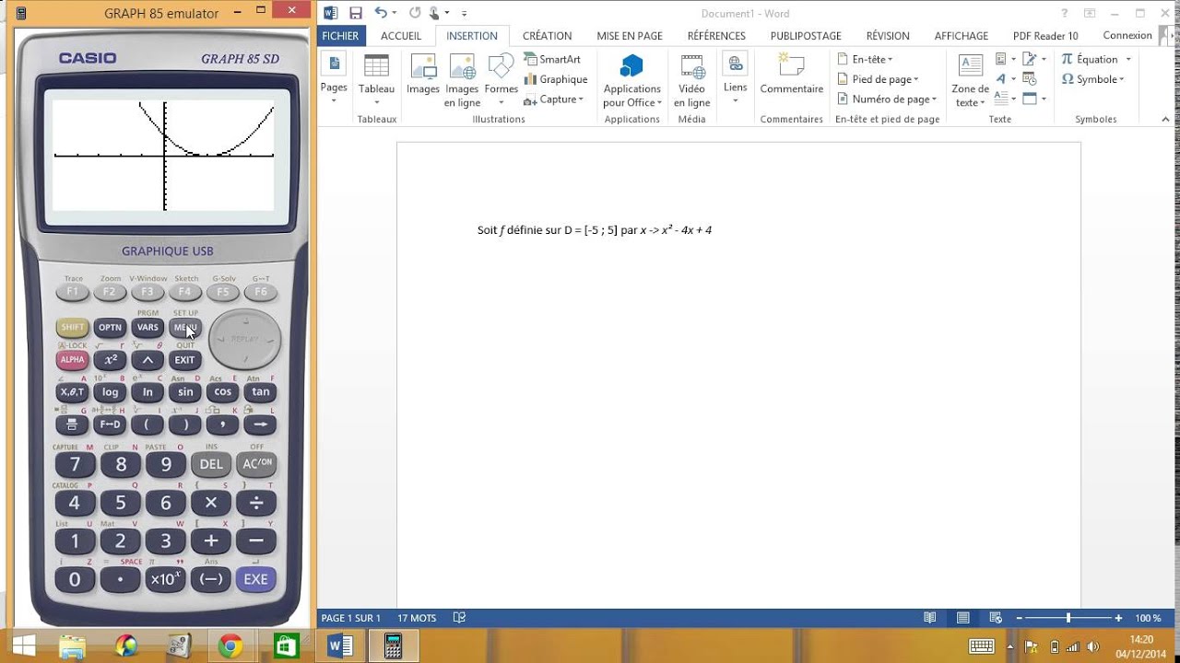Click the F5 G-Solv calculator key

coord(222,292)
